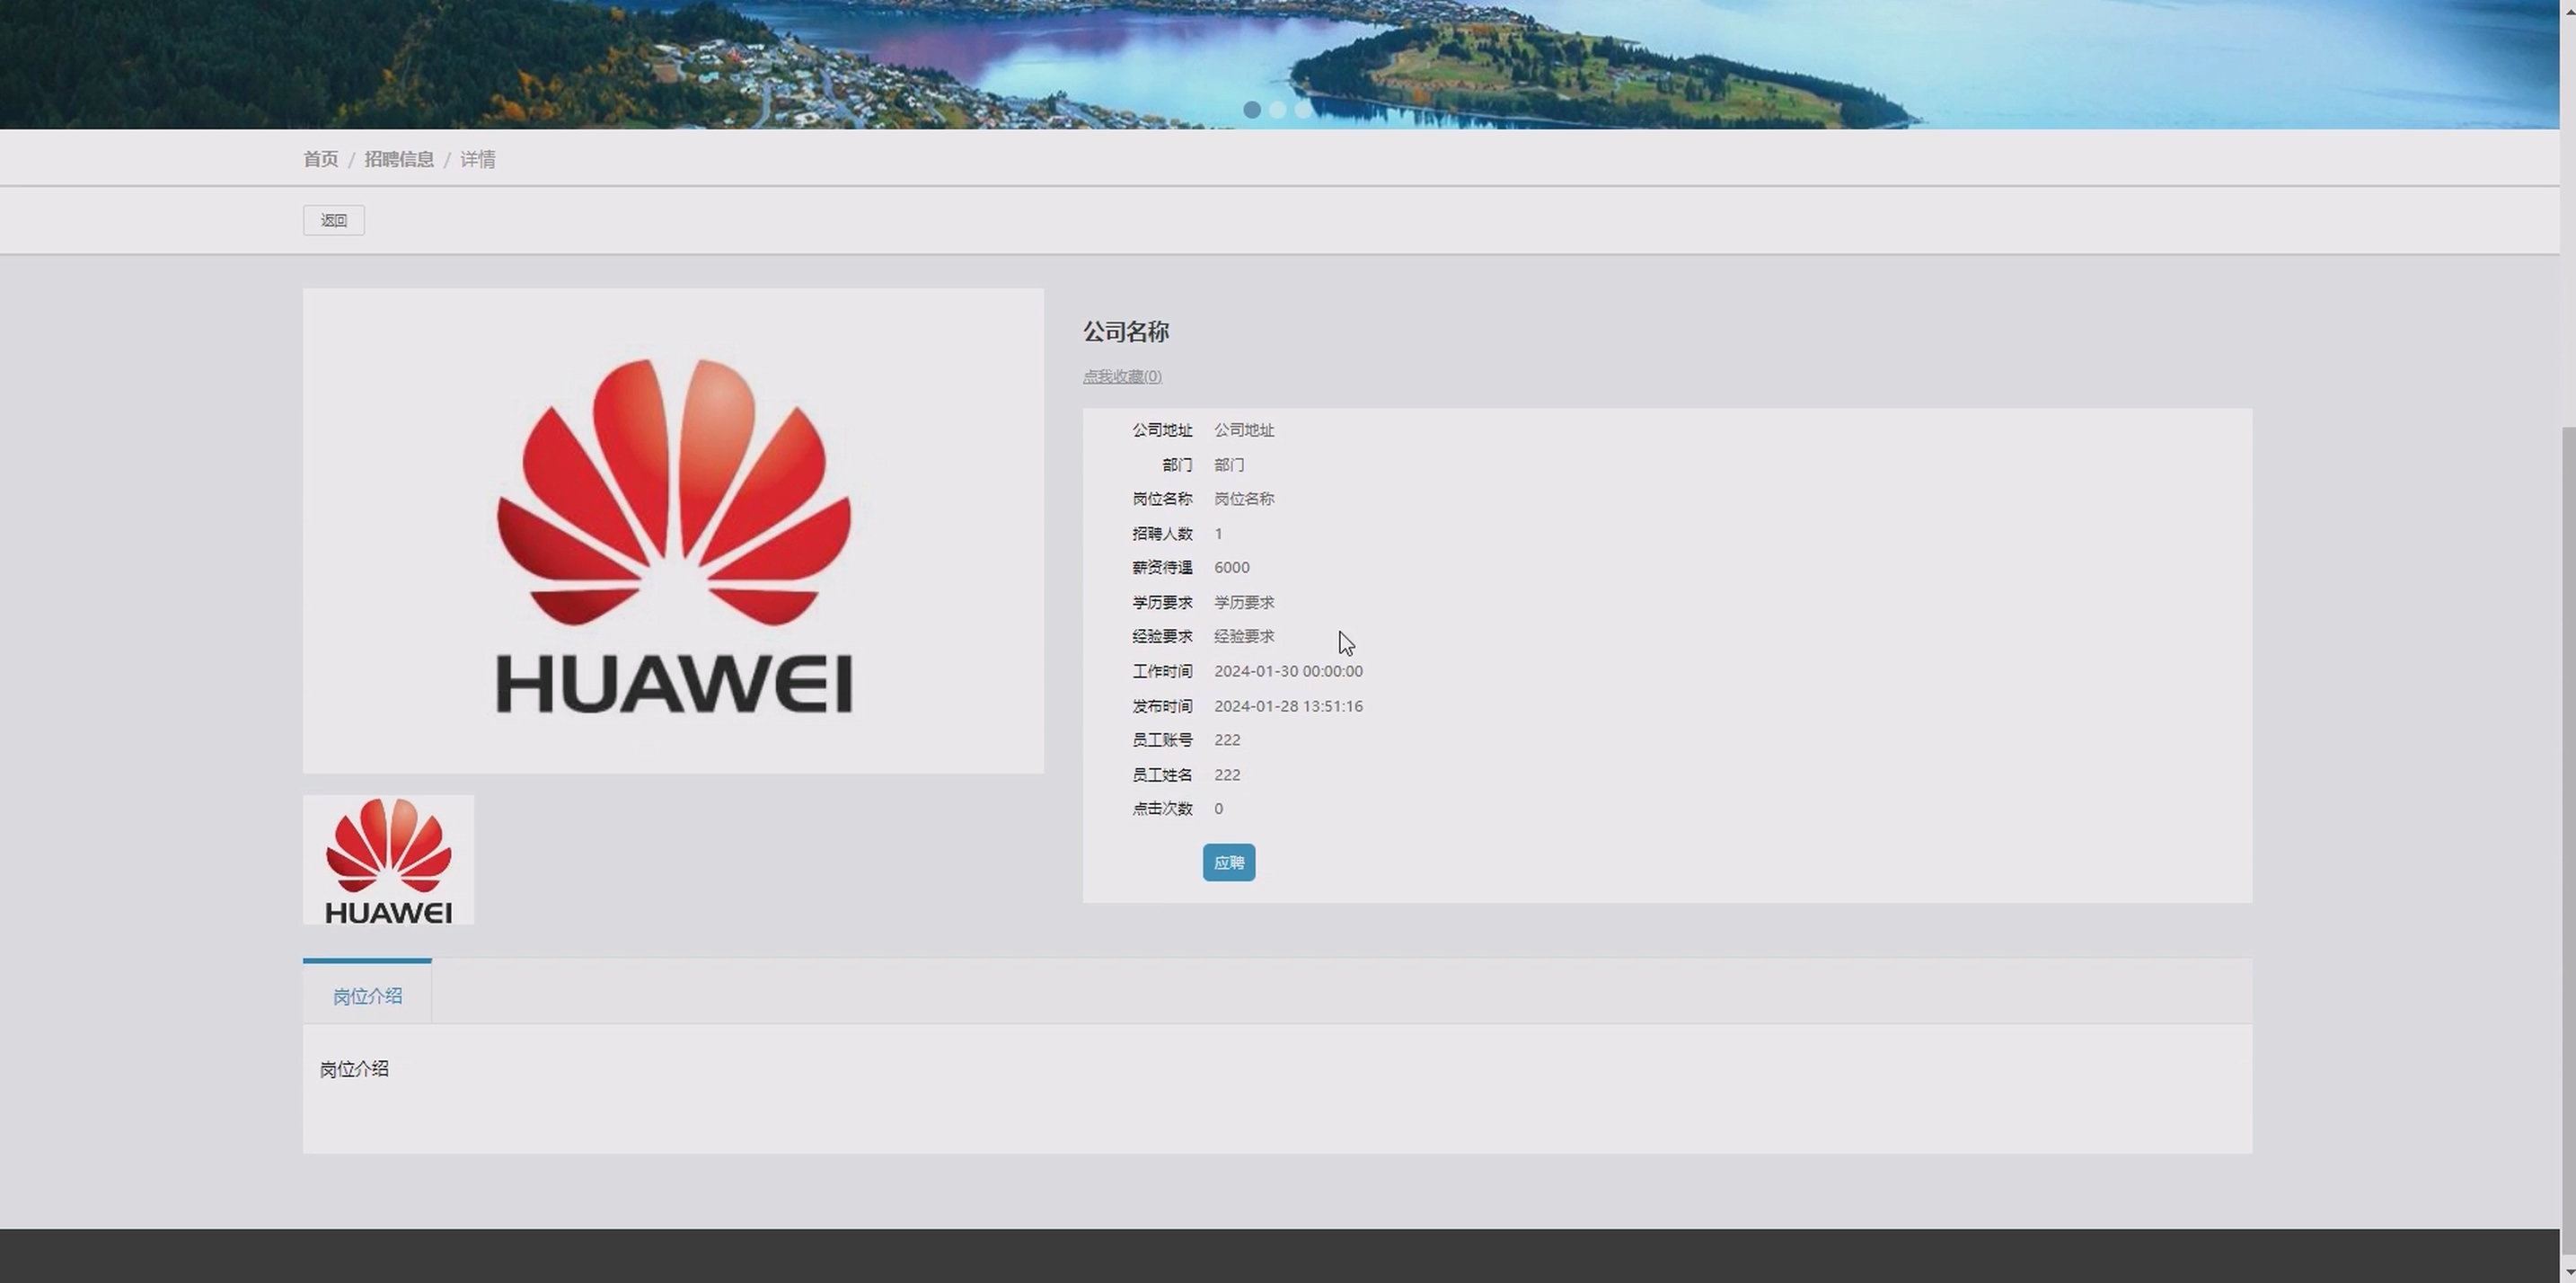Click the 经验要求 label
Viewport: 2576px width, 1283px height.
coord(1162,636)
